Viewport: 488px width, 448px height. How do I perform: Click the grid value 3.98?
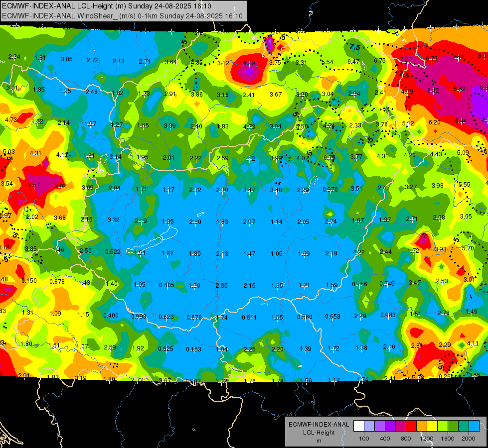click(438, 186)
